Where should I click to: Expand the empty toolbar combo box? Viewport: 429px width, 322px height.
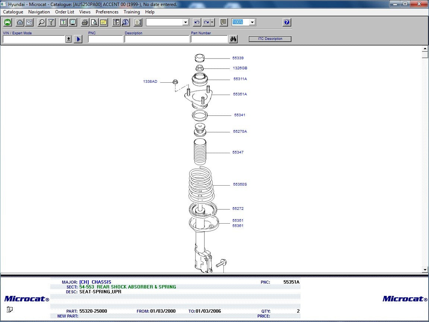[186, 22]
